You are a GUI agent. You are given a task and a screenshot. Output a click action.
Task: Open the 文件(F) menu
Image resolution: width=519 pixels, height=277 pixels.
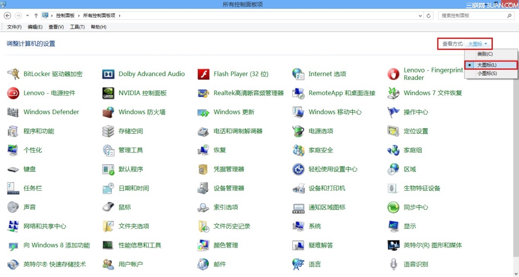coord(14,27)
